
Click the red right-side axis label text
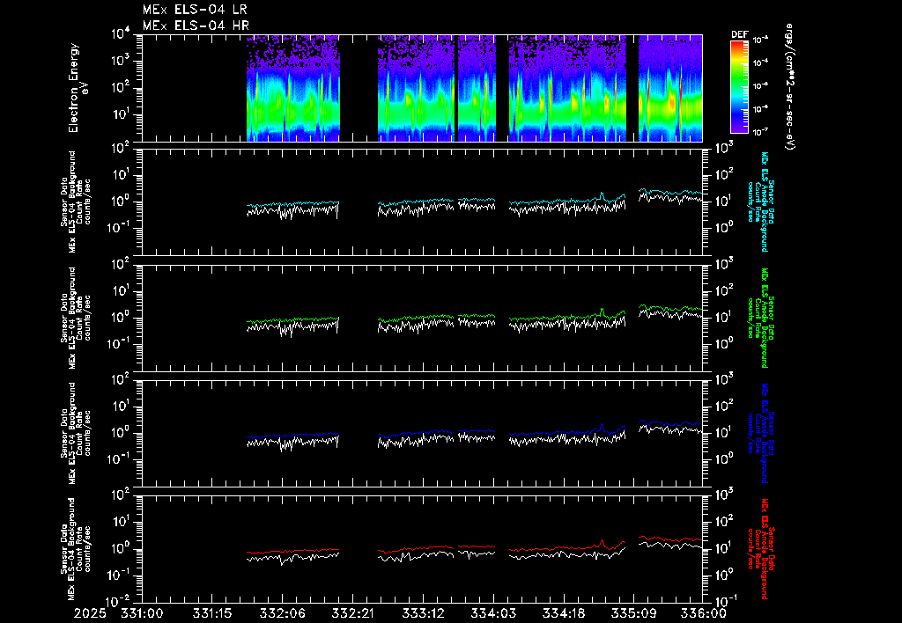(x=760, y=549)
